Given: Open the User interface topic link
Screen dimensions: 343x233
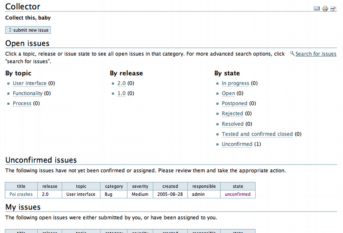Looking at the screenshot, I should click(30, 83).
